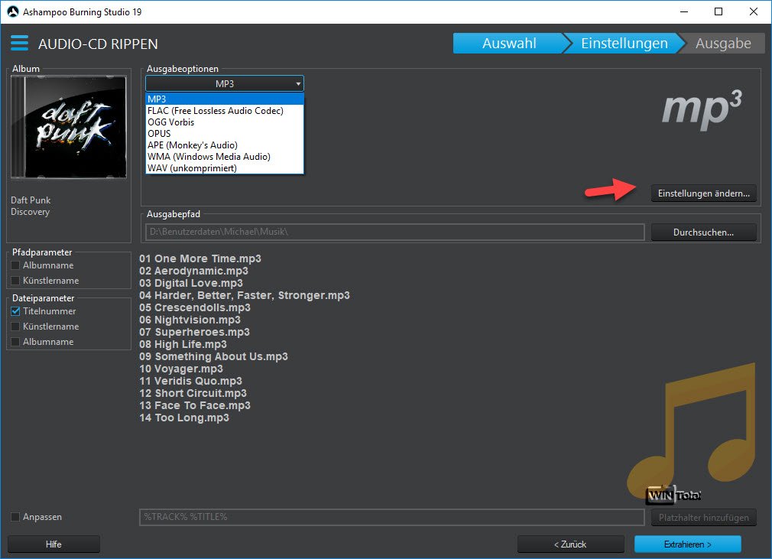Go back with Zurück button
The image size is (772, 559).
coord(571,544)
